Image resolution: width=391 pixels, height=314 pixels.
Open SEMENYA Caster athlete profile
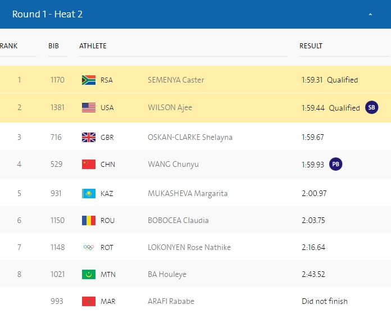tap(175, 80)
